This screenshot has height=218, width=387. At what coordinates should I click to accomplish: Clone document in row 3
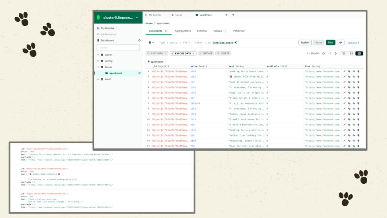point(354,82)
